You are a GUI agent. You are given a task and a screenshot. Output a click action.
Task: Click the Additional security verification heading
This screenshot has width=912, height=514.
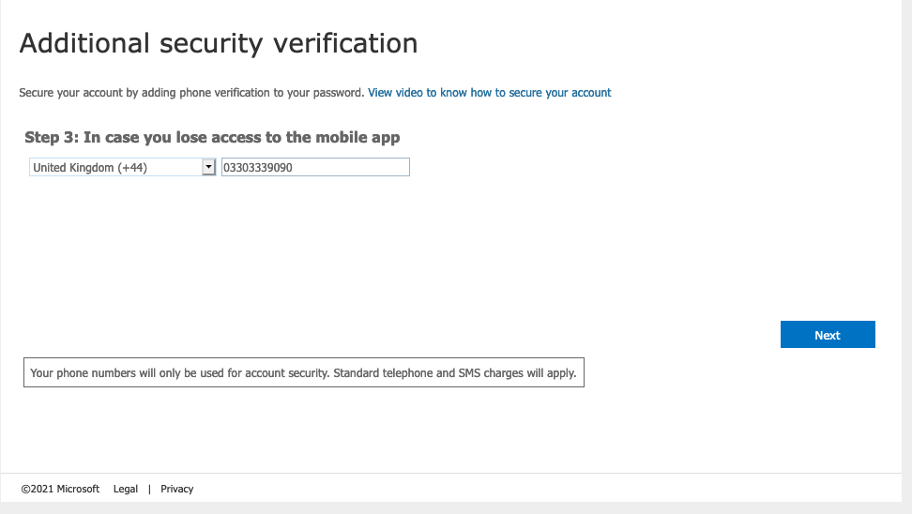[x=219, y=43]
